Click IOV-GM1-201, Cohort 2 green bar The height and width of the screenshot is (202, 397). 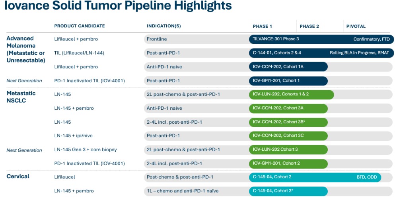point(288,163)
